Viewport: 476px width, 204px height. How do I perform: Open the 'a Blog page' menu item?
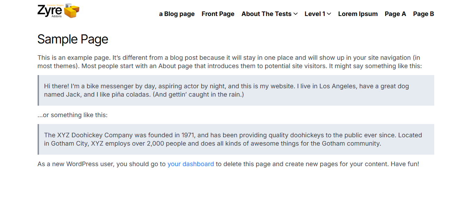point(177,14)
